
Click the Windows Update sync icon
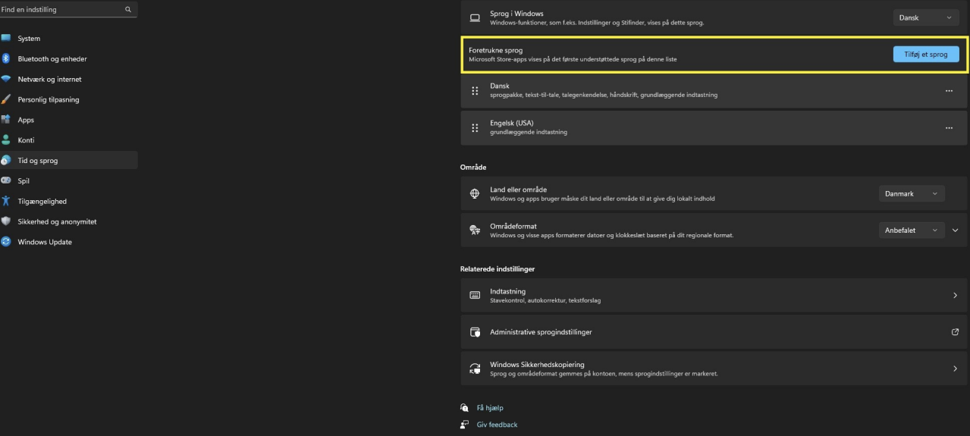tap(5, 242)
